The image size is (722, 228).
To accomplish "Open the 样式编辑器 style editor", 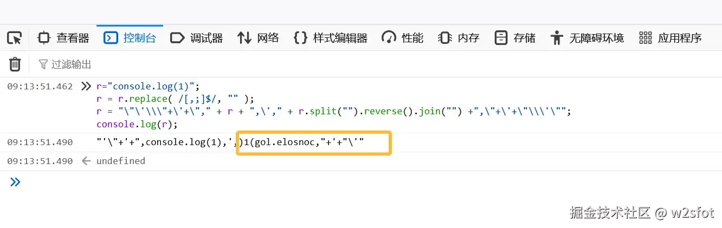I will pyautogui.click(x=330, y=38).
